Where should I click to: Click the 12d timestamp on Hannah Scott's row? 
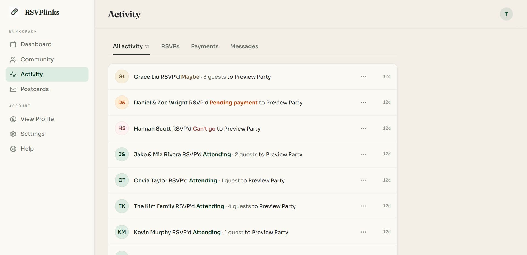click(387, 128)
